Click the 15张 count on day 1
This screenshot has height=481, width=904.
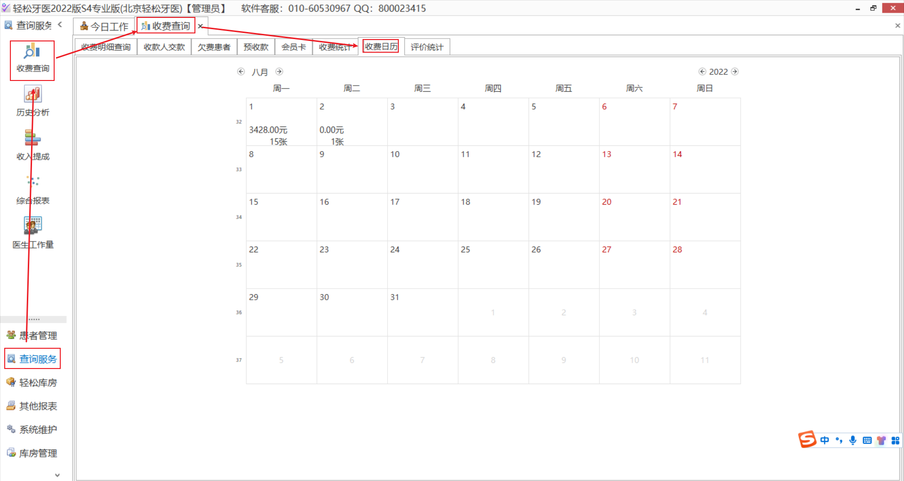pos(278,142)
